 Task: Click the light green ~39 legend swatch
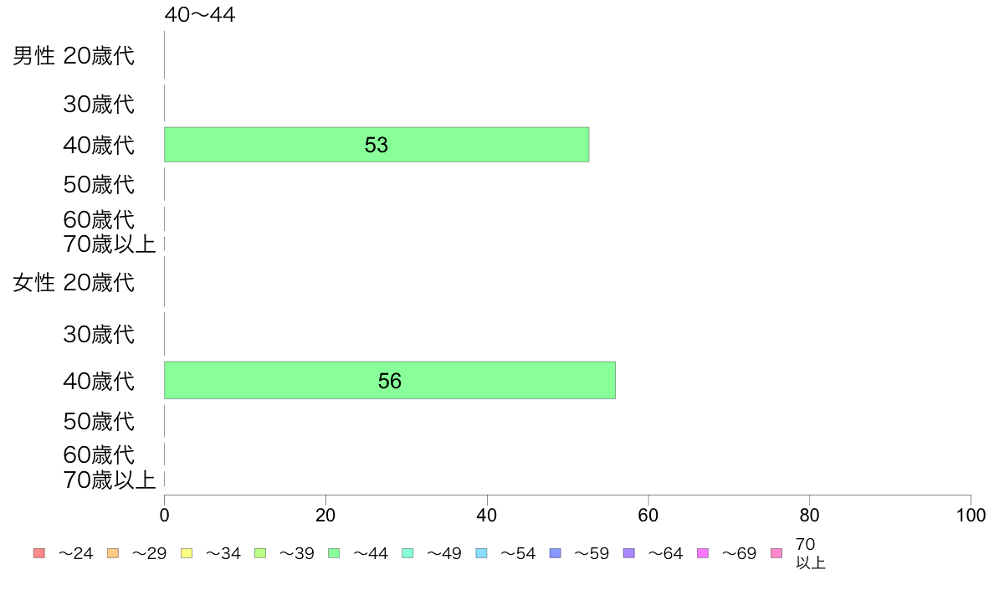tap(260, 553)
